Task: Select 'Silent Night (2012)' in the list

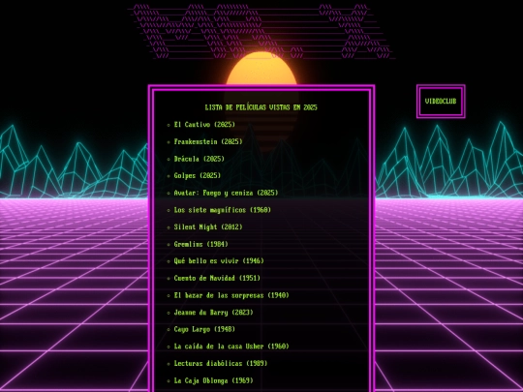Action: 208,227
